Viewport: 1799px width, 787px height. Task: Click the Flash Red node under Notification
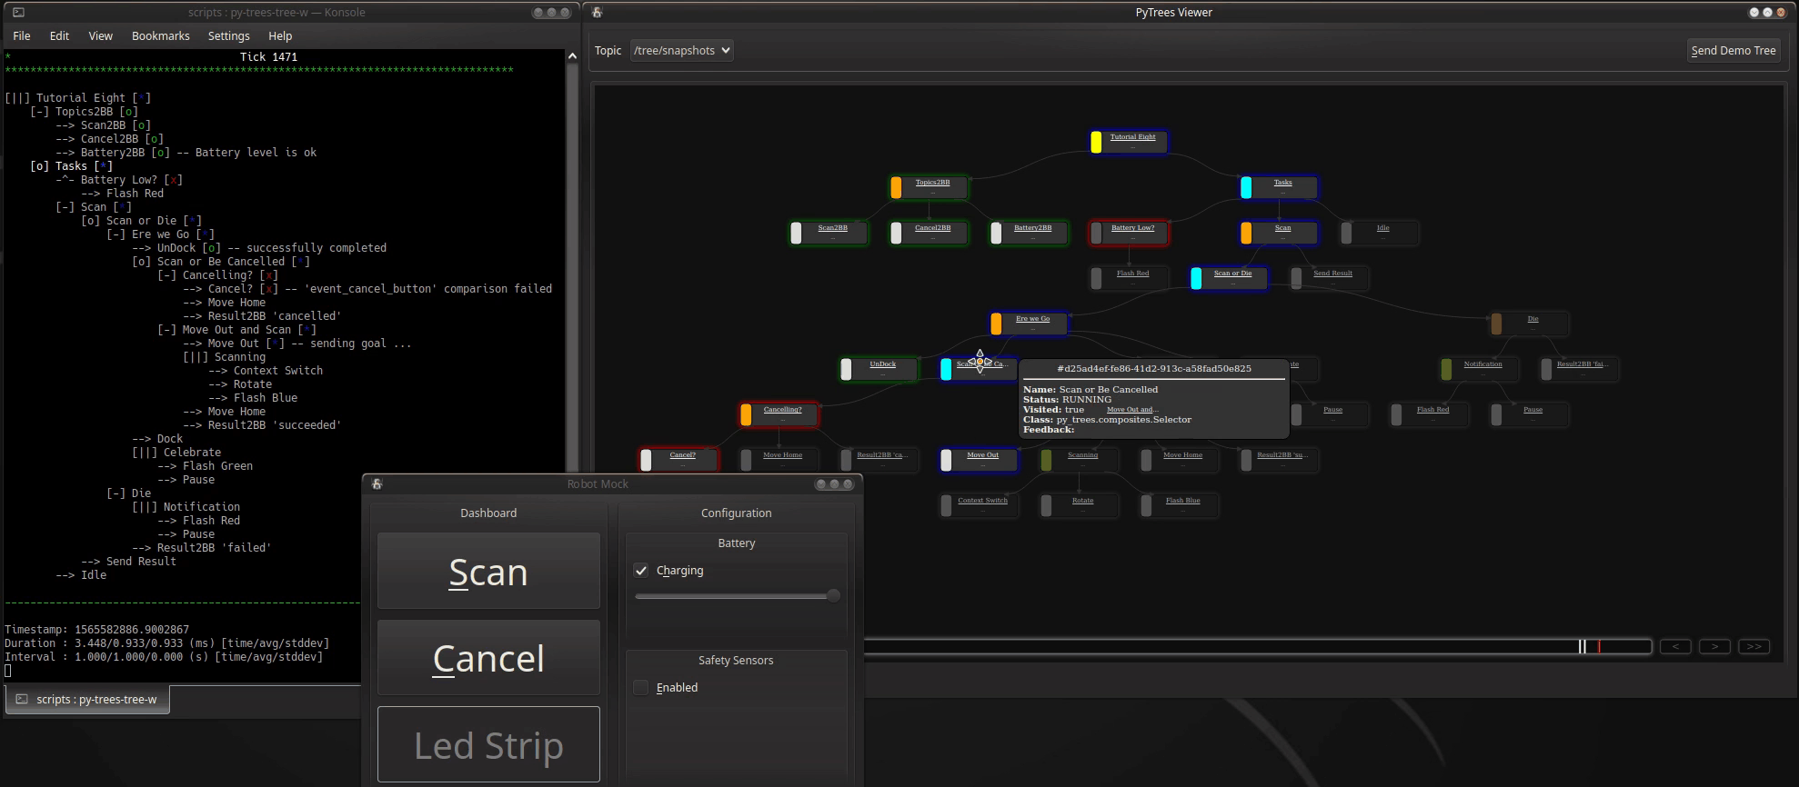pyautogui.click(x=1429, y=414)
